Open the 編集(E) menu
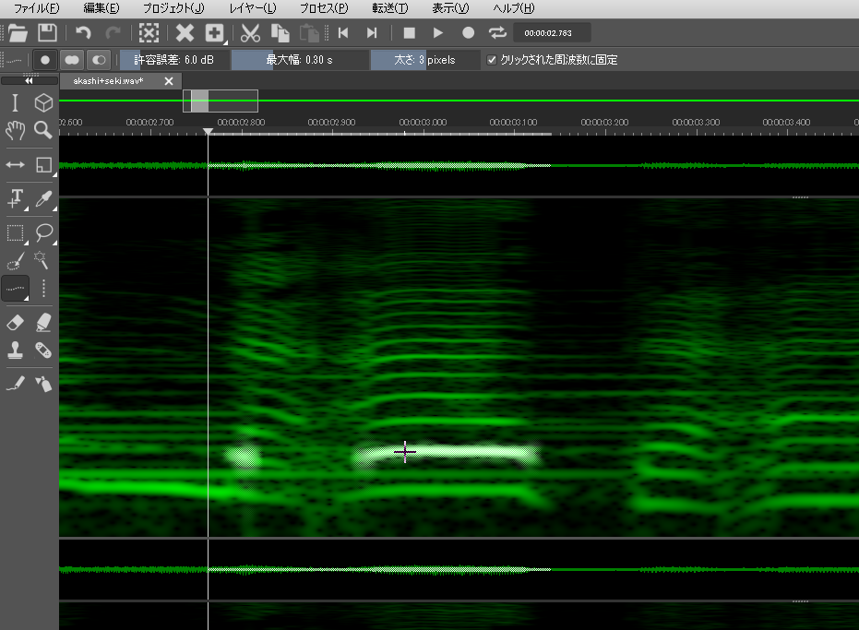Viewport: 859px width, 630px height. pyautogui.click(x=101, y=8)
